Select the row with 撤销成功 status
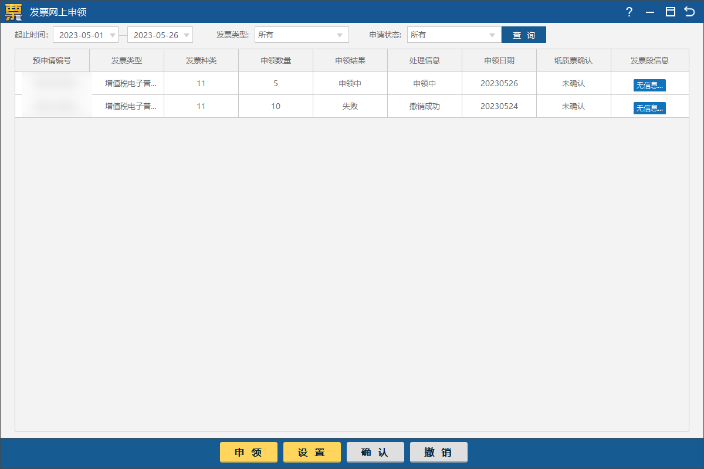Screen dimensions: 704x469 click(x=276, y=106)
